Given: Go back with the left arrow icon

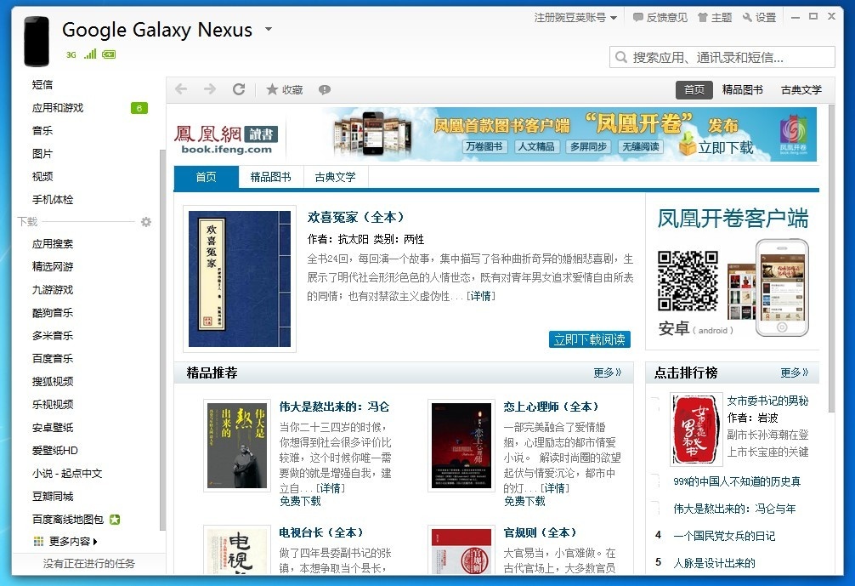Looking at the screenshot, I should pos(181,89).
